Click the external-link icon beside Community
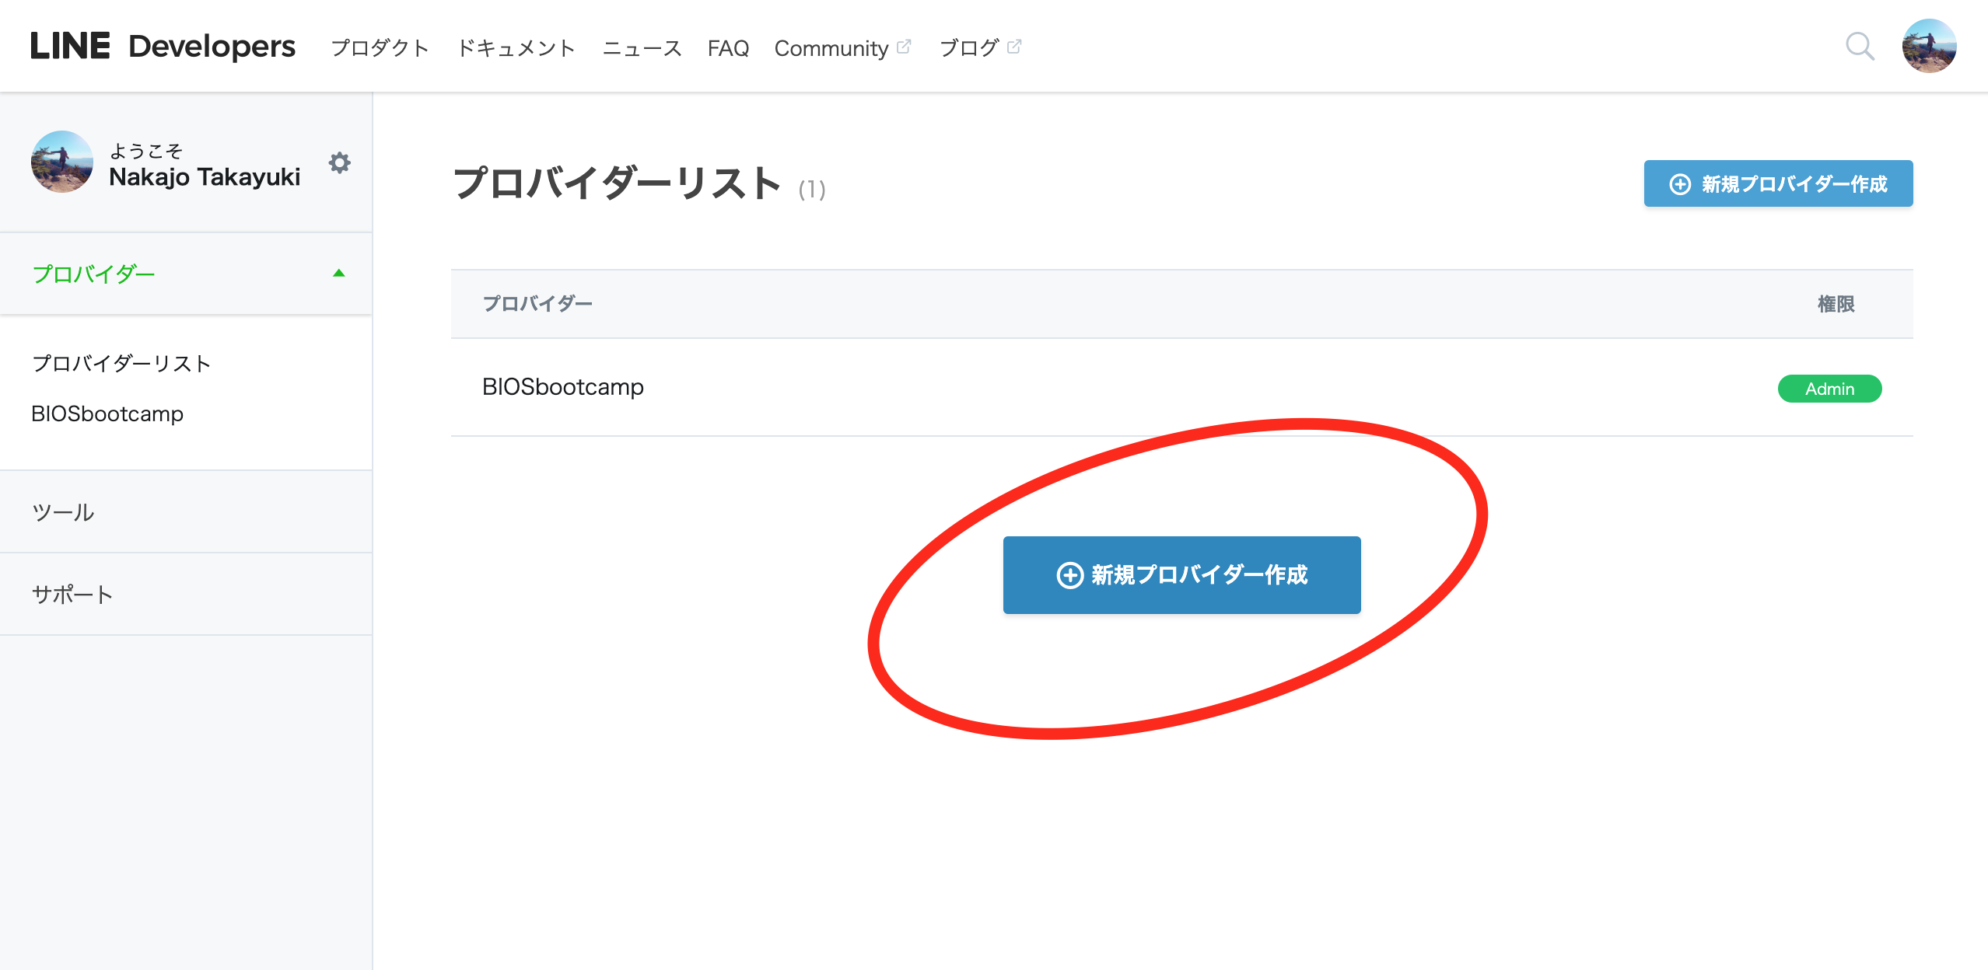Screen dimensions: 1988x970 click(x=904, y=47)
